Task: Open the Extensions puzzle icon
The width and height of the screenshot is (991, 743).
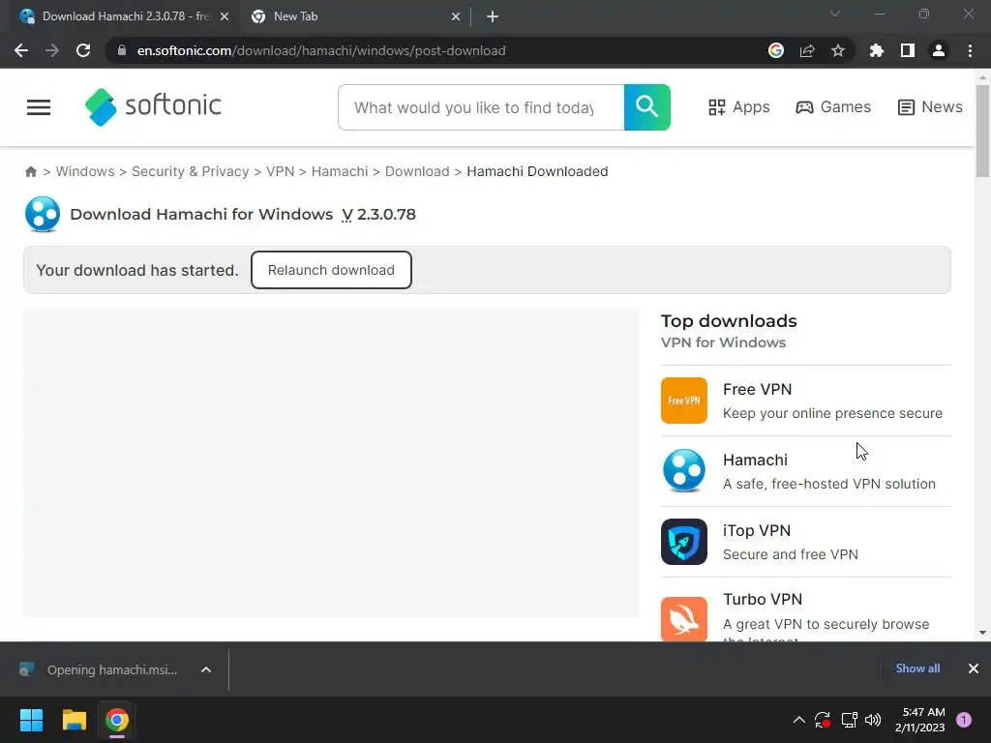Action: (877, 50)
